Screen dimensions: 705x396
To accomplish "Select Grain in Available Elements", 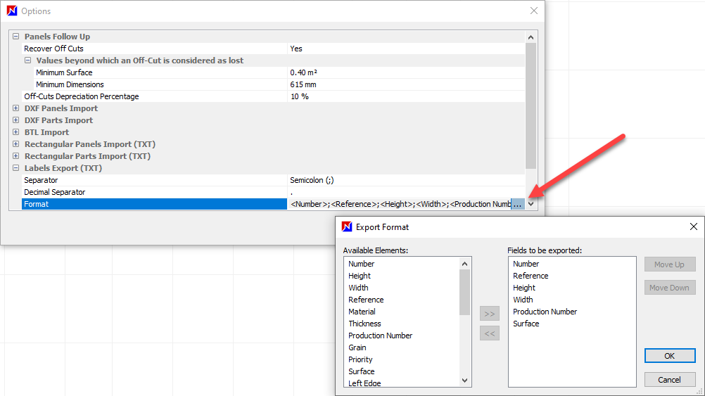I will tap(357, 347).
